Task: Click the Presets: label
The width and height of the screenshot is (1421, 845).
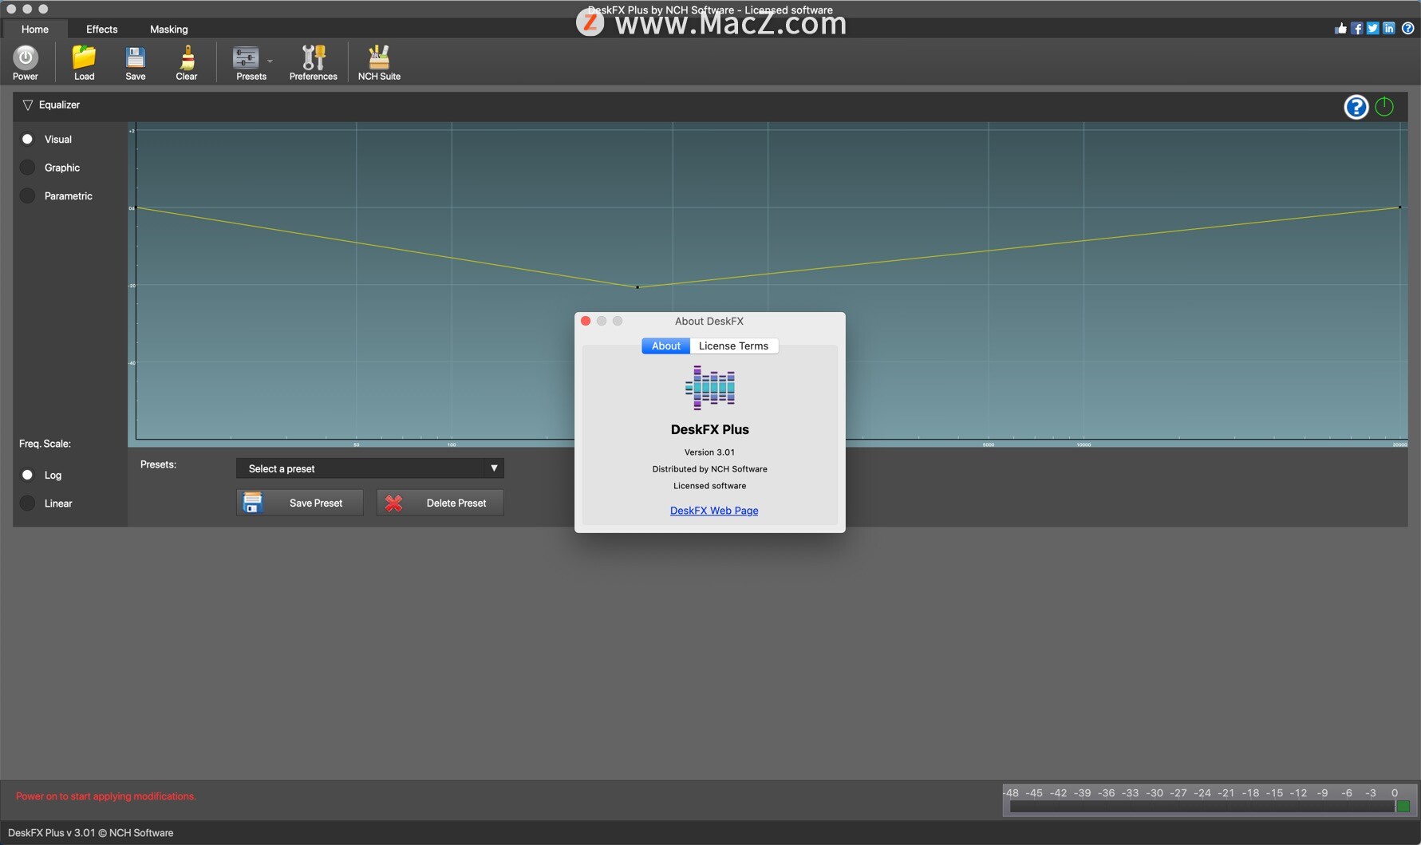Action: pyautogui.click(x=159, y=464)
